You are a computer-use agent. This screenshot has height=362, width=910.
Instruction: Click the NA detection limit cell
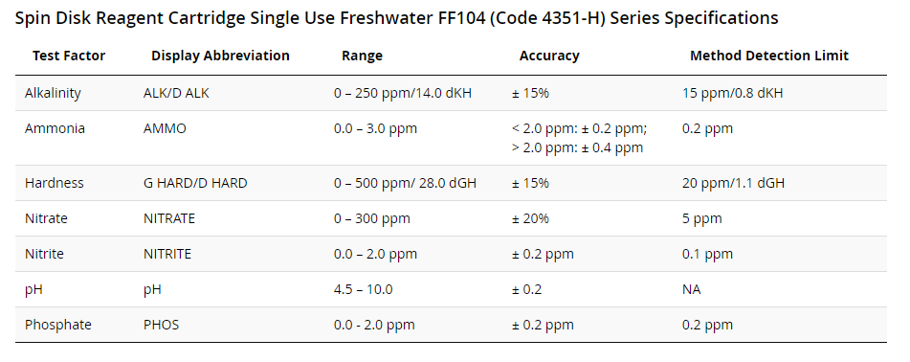coord(691,289)
